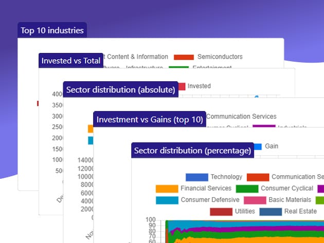Toggle the Semiconductors legend text
This screenshot has width=324, height=243.
[x=220, y=57]
